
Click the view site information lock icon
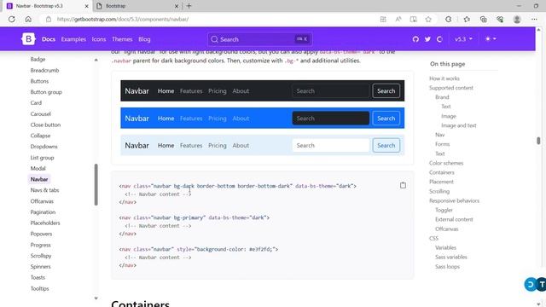point(49,19)
